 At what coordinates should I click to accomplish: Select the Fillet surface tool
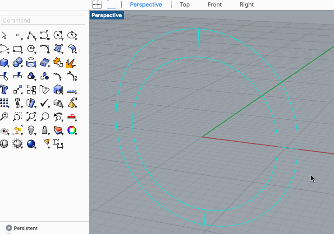click(x=72, y=49)
